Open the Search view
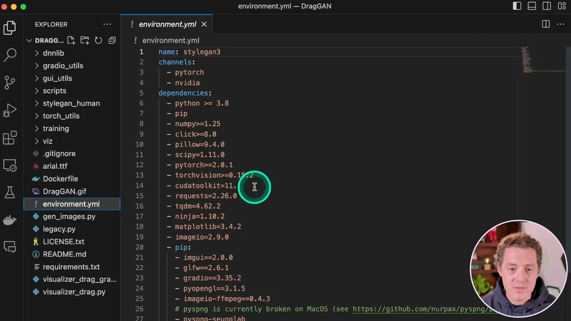This screenshot has width=571, height=321. point(10,55)
